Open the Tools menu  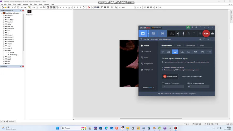40,4
